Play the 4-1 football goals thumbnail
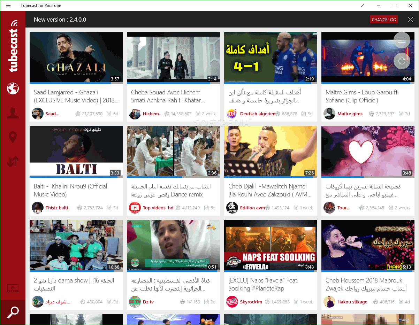The width and height of the screenshot is (419, 325). pyautogui.click(x=271, y=57)
